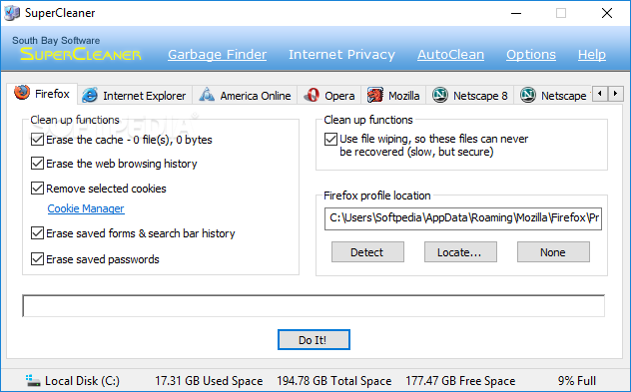
Task: Click the Internet Explorer icon on its tab
Action: pos(90,96)
